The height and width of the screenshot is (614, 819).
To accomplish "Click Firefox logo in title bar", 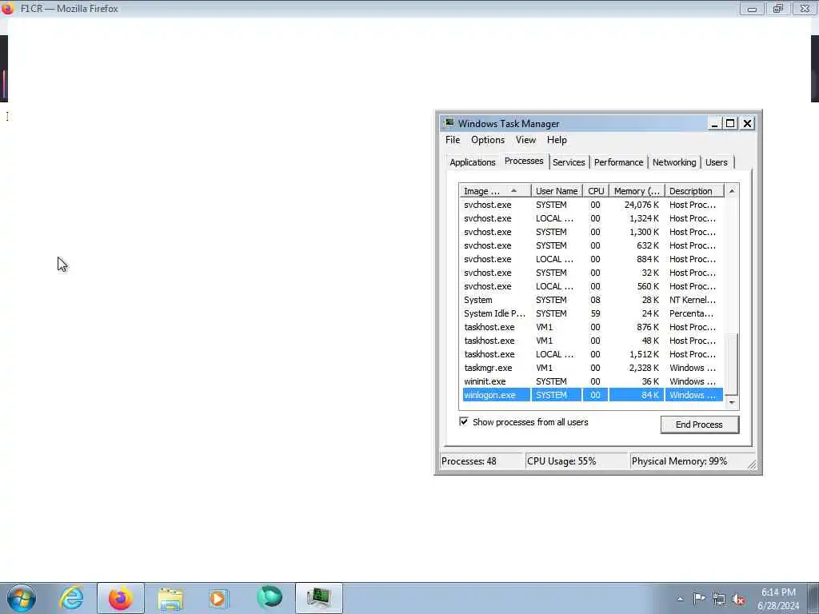I will tap(7, 8).
